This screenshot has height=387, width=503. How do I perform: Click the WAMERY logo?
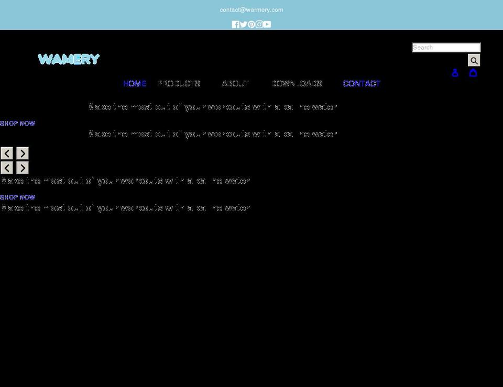click(x=69, y=59)
